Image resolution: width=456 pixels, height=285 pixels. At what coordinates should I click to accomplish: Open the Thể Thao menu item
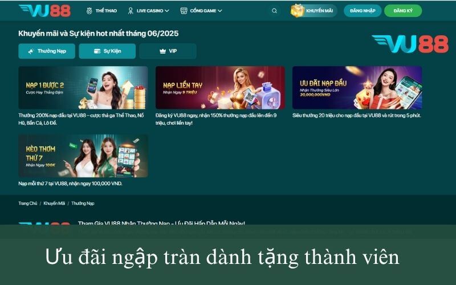coord(101,11)
